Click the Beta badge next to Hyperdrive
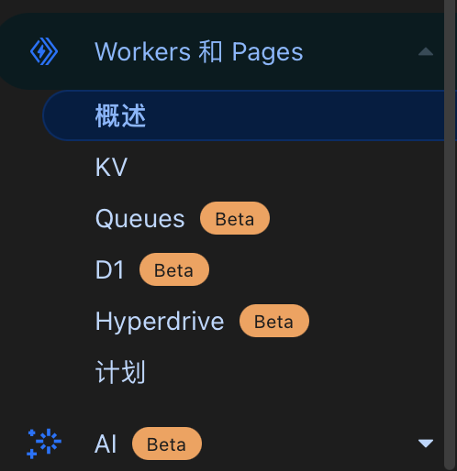Viewport: 457px width, 471px height. pyautogui.click(x=274, y=321)
